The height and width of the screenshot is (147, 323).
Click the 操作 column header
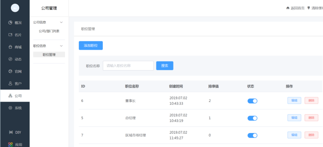(x=289, y=86)
